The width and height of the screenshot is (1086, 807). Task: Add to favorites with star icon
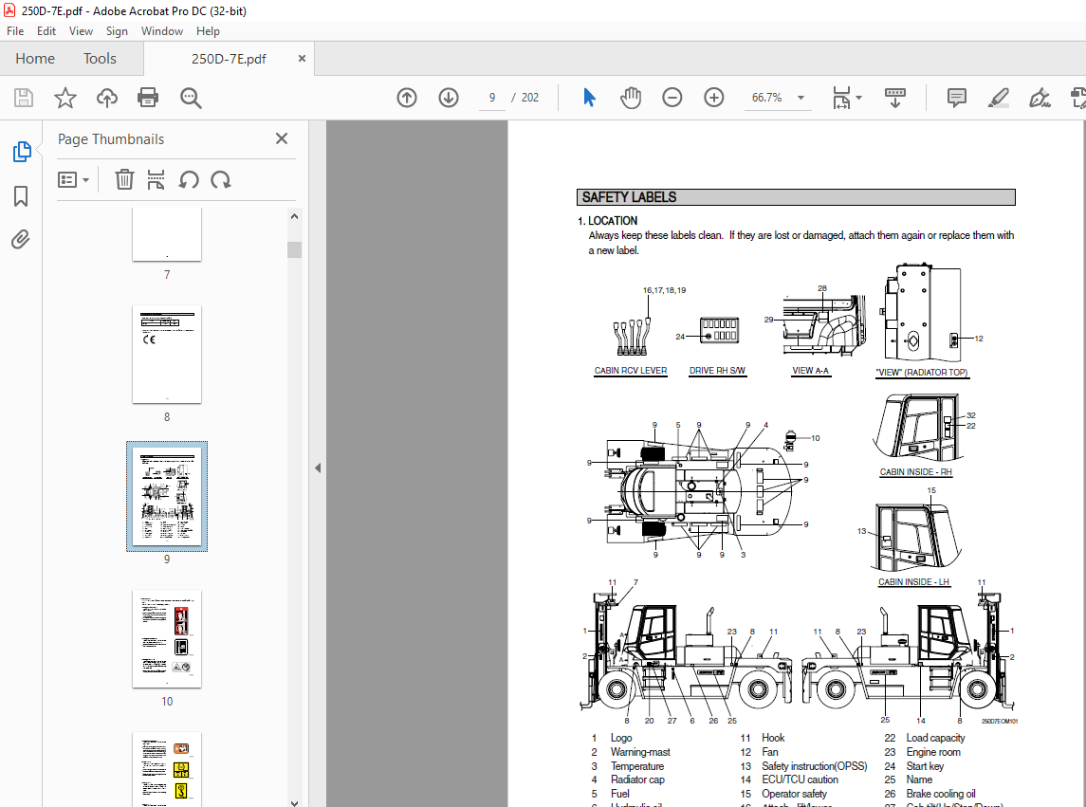tap(65, 98)
